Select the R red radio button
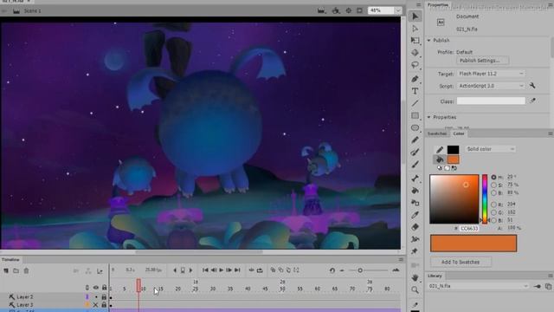The height and width of the screenshot is (312, 554). (493, 205)
